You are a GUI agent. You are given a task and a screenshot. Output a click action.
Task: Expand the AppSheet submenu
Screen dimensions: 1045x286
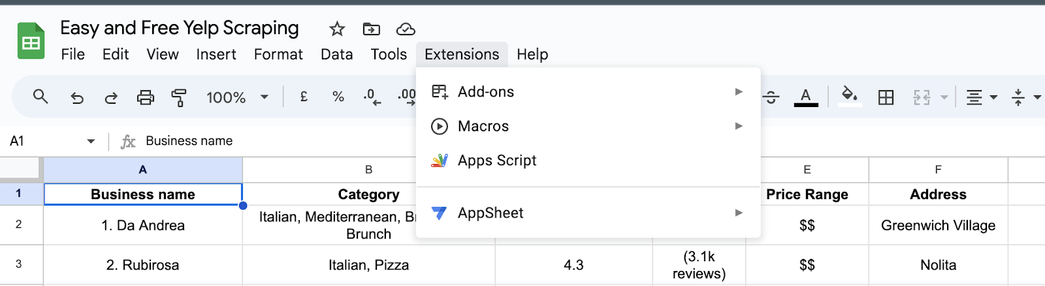pyautogui.click(x=588, y=213)
